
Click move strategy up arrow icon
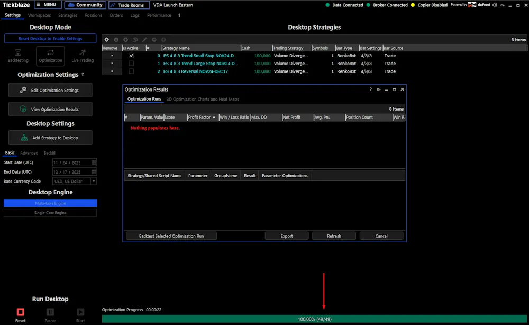125,40
